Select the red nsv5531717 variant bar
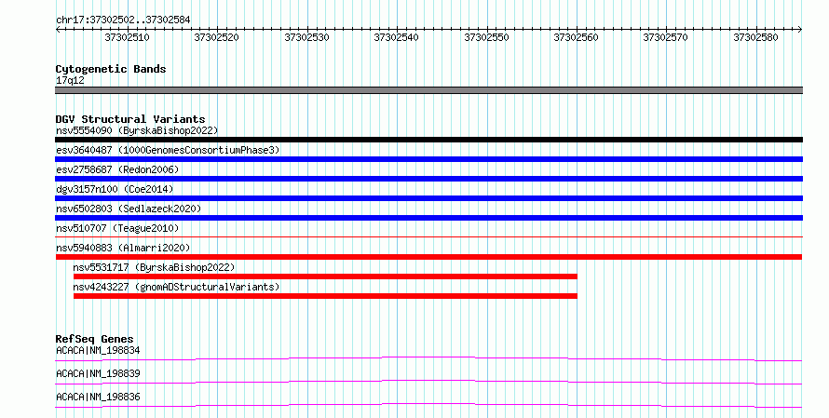Viewport: 829px width, 418px height. (325, 276)
